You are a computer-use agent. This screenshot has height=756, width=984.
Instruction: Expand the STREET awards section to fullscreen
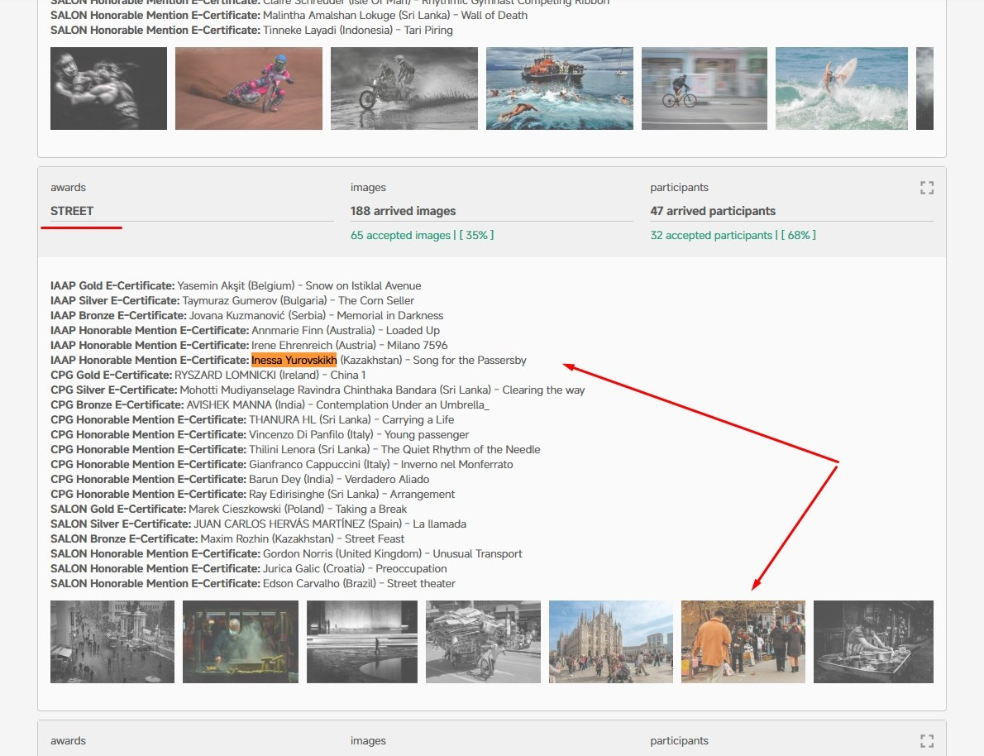926,188
